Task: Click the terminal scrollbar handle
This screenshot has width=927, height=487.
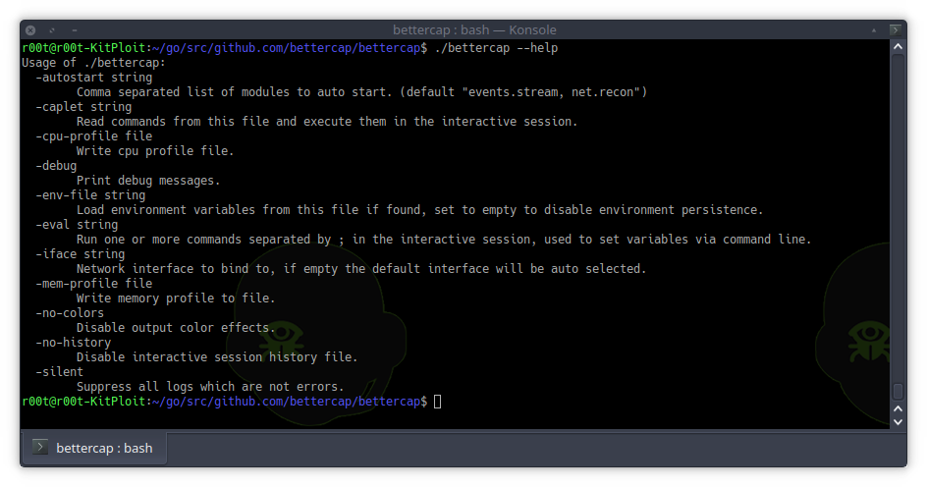Action: pyautogui.click(x=897, y=391)
